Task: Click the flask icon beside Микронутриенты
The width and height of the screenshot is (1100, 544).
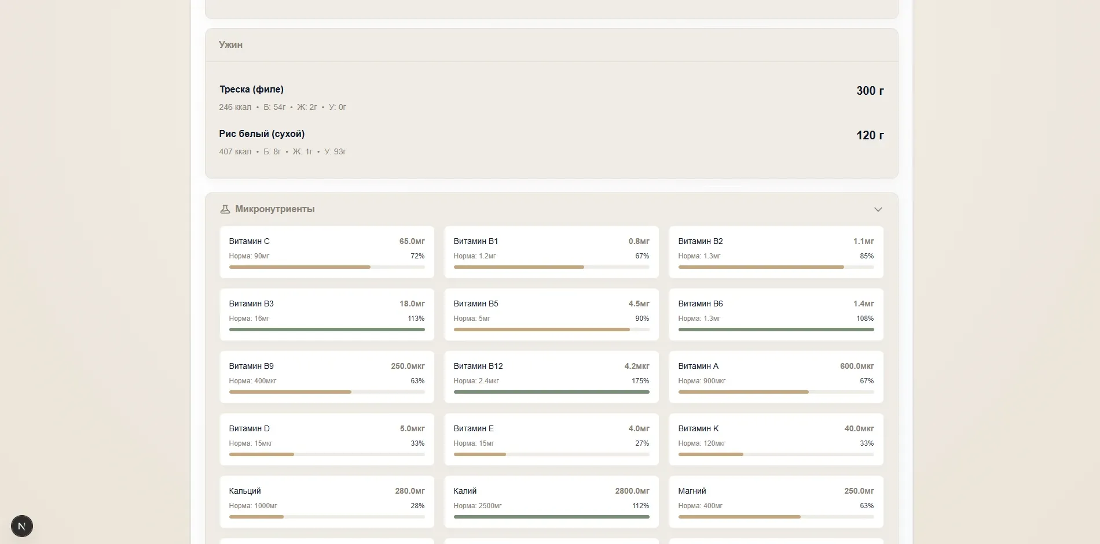Action: click(225, 209)
